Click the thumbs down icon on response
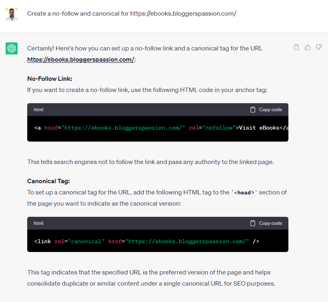 tap(319, 48)
